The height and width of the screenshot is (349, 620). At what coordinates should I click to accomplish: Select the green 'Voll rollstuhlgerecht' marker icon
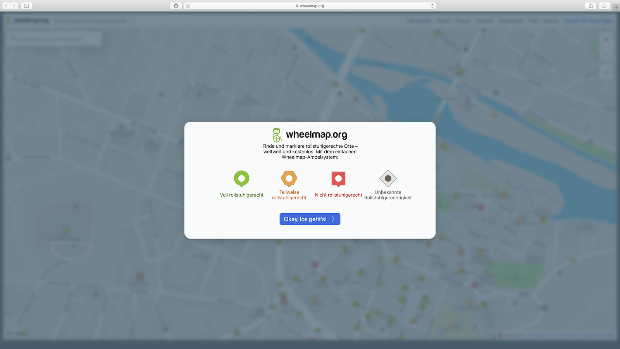(x=241, y=179)
